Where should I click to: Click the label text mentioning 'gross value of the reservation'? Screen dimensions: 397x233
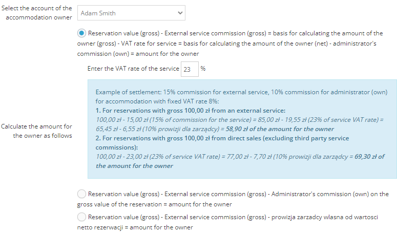pos(238,194)
